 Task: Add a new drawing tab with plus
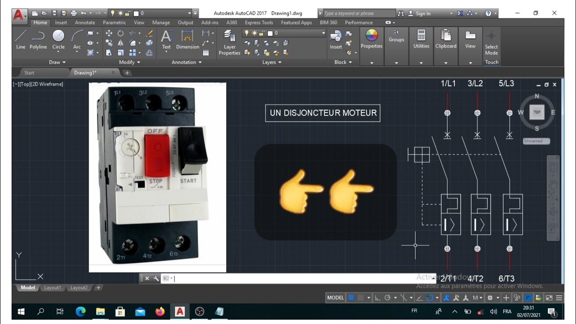[x=127, y=72]
